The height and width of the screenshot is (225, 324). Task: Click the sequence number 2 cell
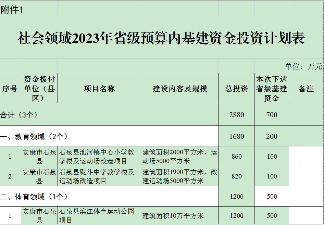click(x=10, y=176)
